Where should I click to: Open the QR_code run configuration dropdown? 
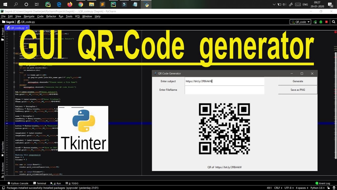pos(300,22)
